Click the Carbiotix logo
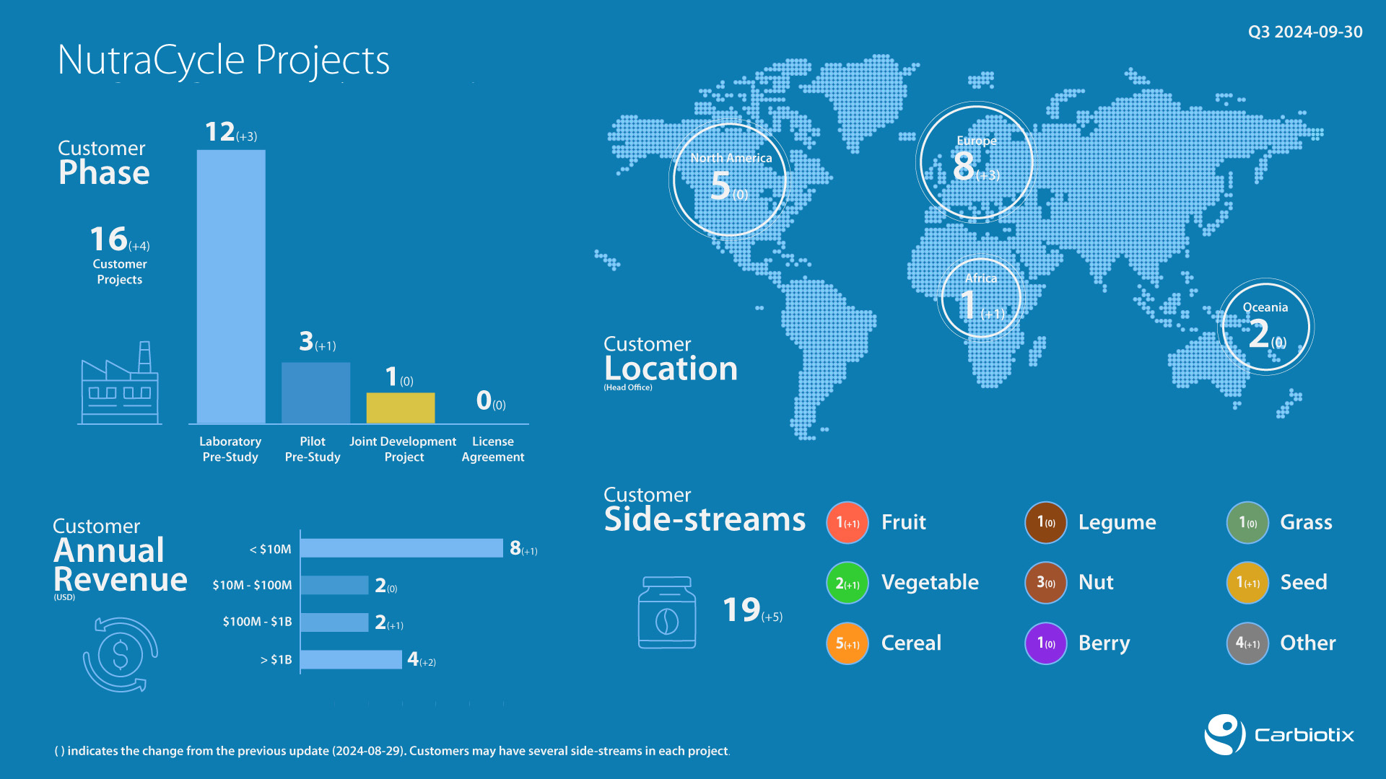Image resolution: width=1386 pixels, height=779 pixels. tap(1279, 735)
